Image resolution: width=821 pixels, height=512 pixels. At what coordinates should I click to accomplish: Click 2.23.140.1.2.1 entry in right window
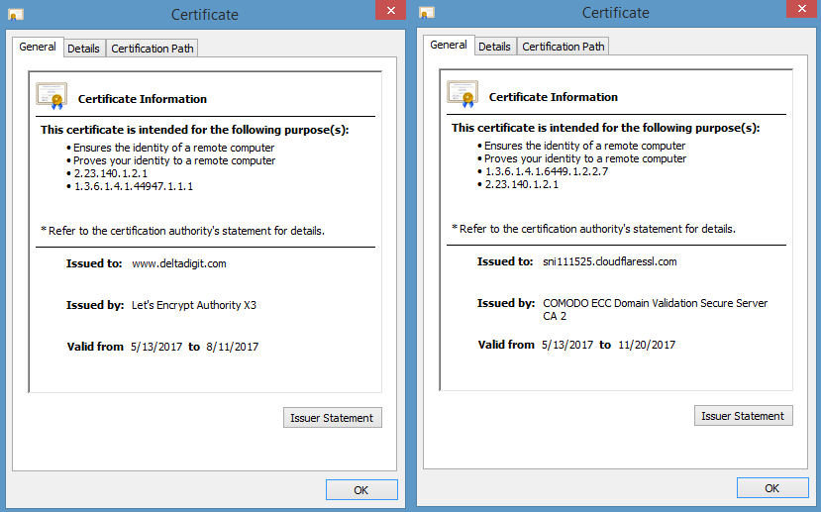(x=522, y=184)
